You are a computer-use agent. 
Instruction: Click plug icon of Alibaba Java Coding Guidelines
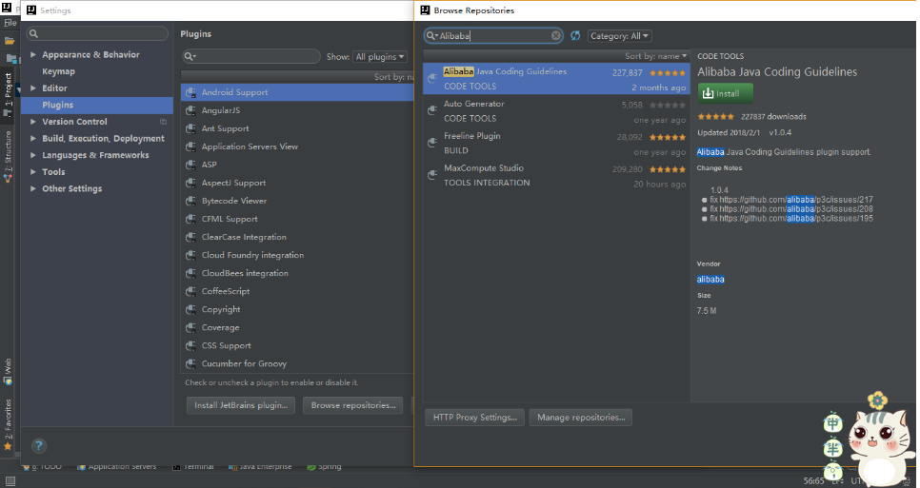(x=432, y=79)
